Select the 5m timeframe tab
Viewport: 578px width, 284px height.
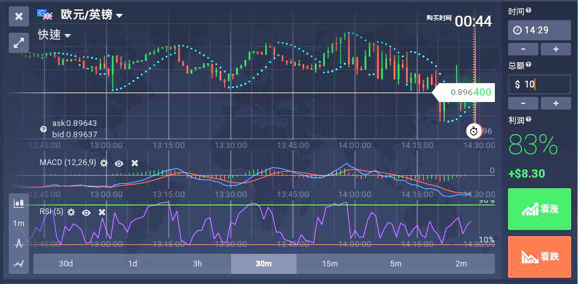[x=395, y=264]
